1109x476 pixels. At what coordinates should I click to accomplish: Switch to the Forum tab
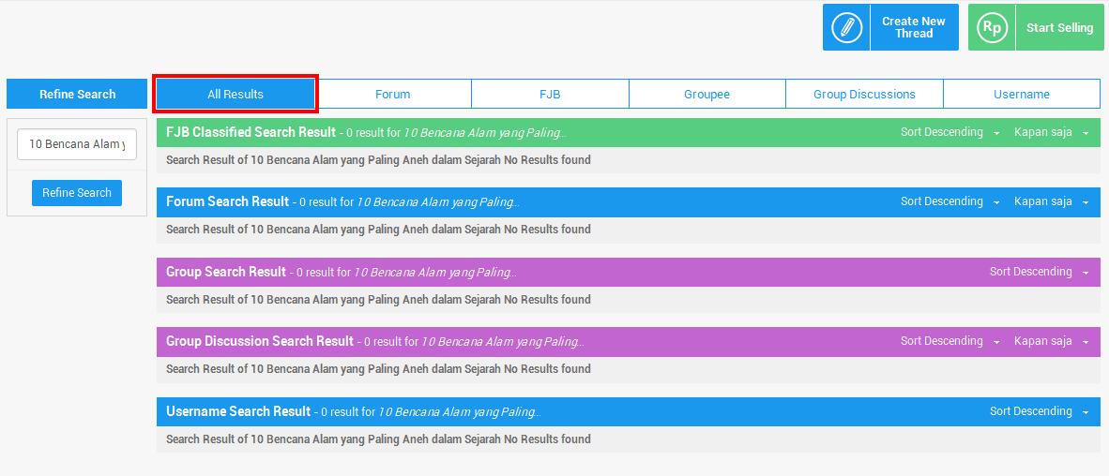pos(392,94)
